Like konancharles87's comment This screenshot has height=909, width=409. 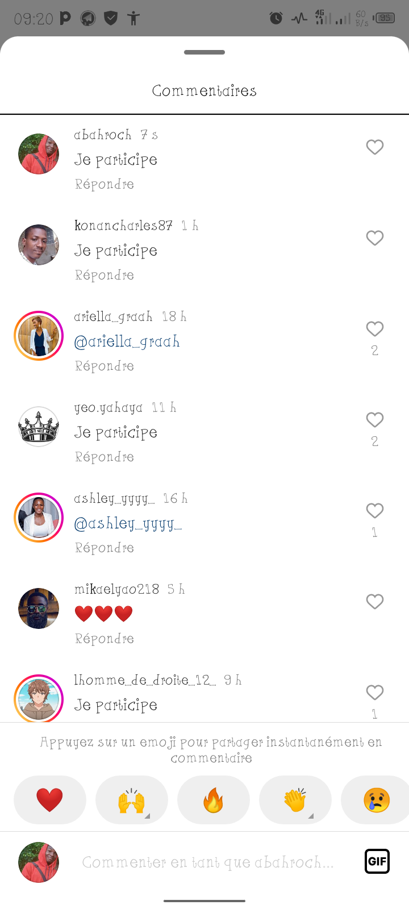click(x=375, y=238)
